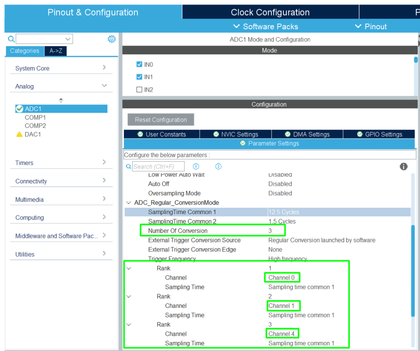
Task: Click previous search result arrow icon
Action: click(196, 166)
